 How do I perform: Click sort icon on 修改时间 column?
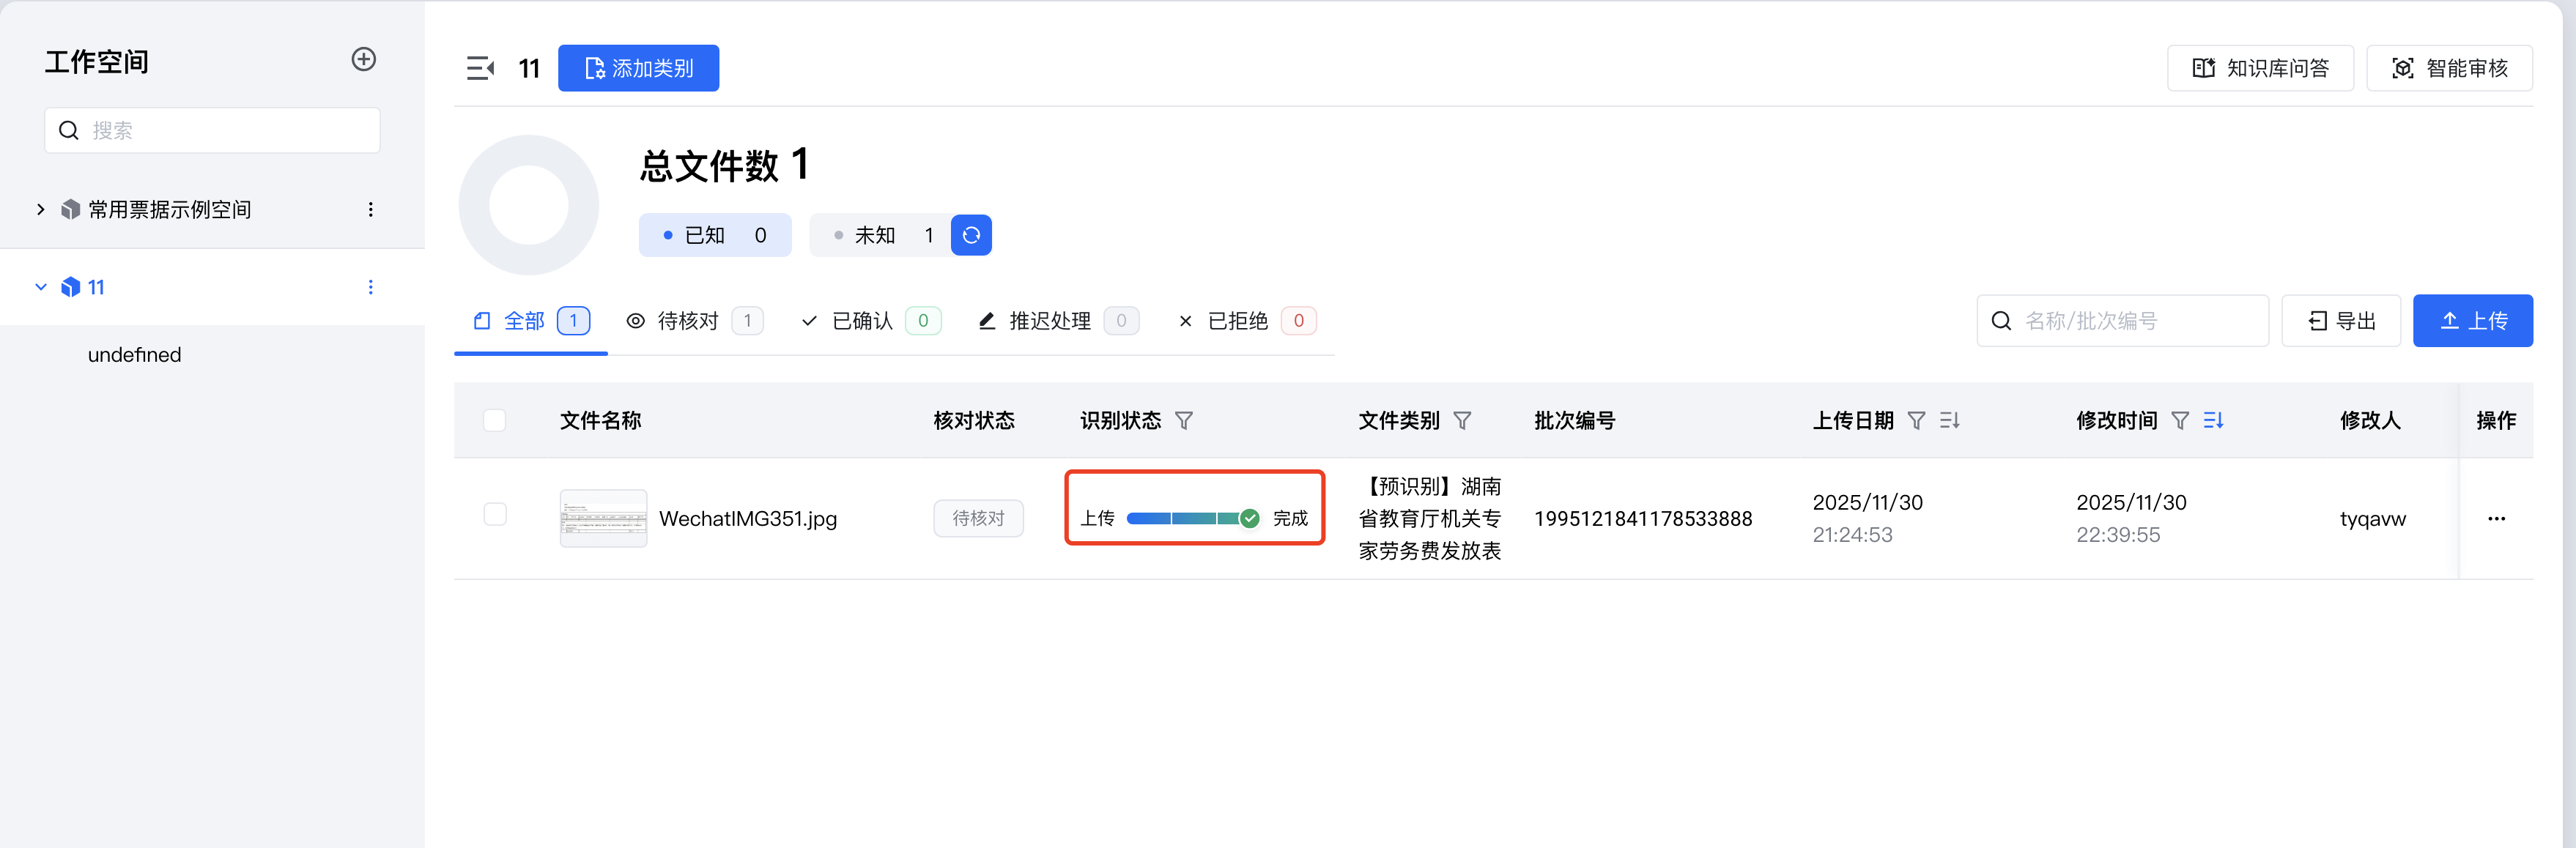(x=2213, y=421)
